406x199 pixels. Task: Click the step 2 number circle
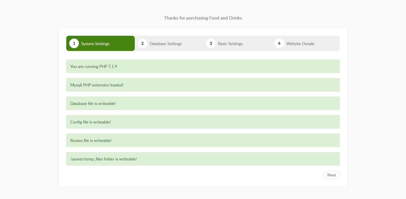[x=142, y=43]
